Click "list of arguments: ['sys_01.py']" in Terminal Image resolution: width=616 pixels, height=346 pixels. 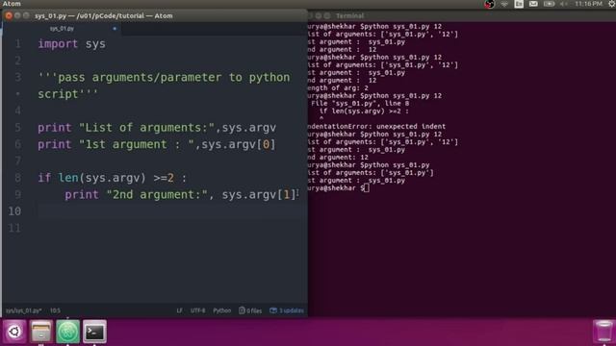point(371,173)
